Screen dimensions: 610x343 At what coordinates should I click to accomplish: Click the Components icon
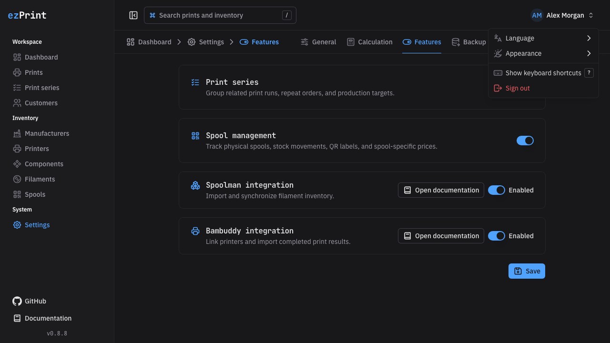(17, 164)
